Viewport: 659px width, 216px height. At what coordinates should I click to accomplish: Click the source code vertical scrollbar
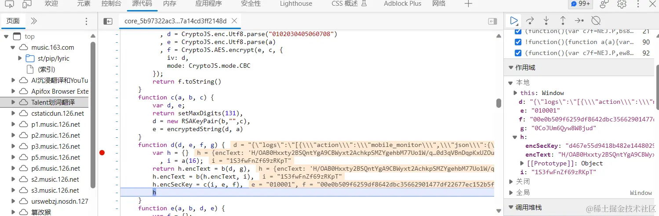[499, 103]
